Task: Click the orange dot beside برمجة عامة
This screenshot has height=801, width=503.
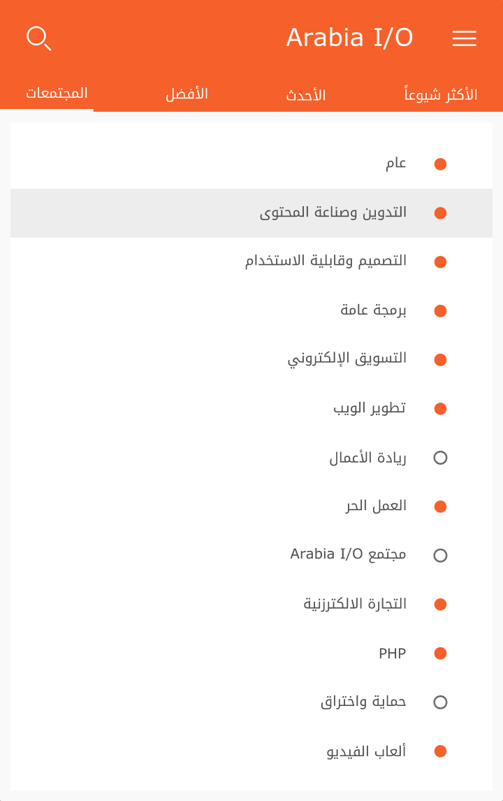Action: tap(440, 311)
